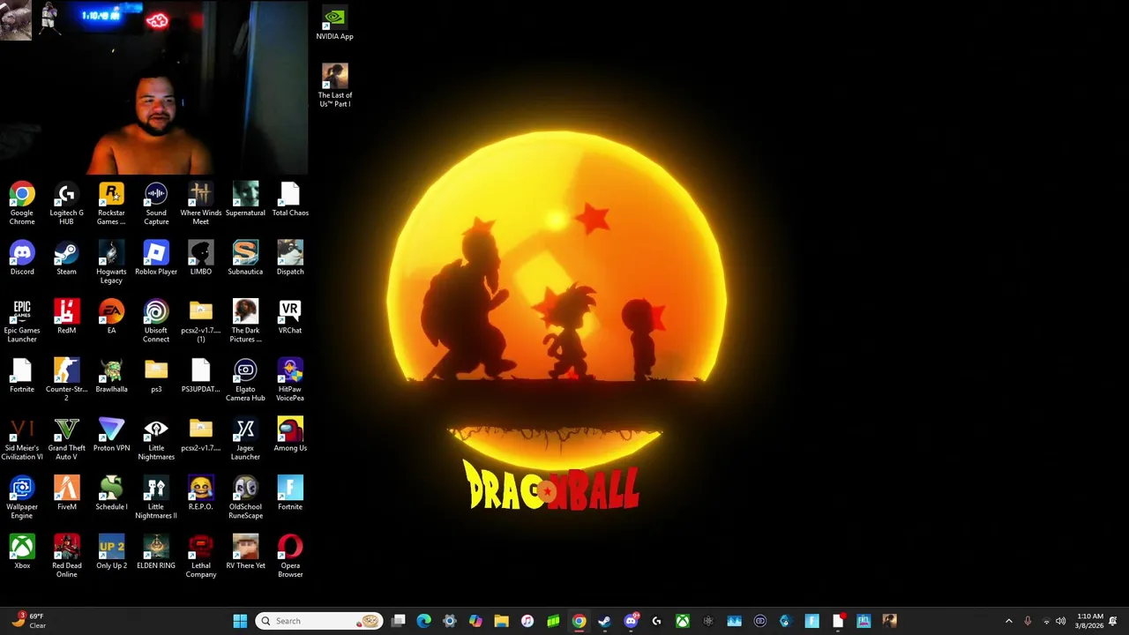This screenshot has height=635, width=1129.
Task: Open the Discord desktop shortcut
Action: pos(22,258)
